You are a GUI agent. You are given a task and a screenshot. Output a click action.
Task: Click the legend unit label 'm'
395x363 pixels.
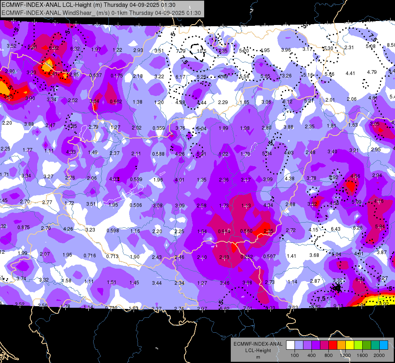(258, 357)
